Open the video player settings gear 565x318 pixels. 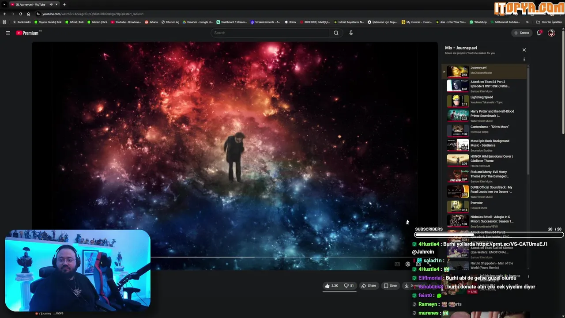coord(408,264)
